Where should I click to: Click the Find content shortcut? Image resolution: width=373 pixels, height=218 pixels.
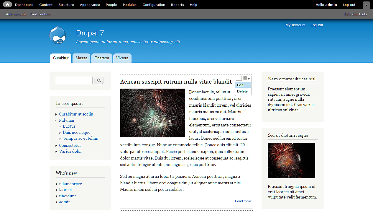click(41, 14)
